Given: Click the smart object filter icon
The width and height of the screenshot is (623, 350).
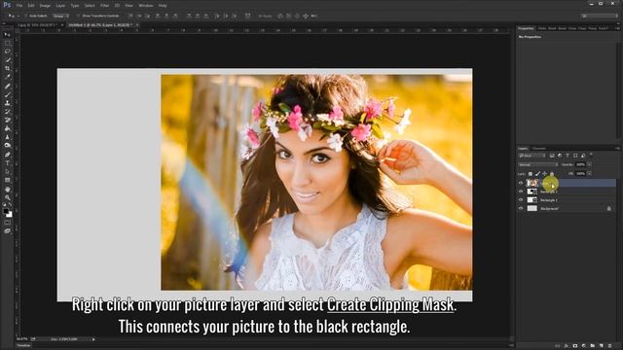Looking at the screenshot, I should [x=583, y=156].
